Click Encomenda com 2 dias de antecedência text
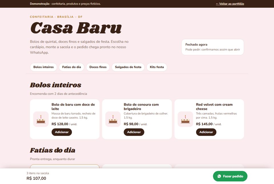Screen dimensions: 274x184 point(58,94)
